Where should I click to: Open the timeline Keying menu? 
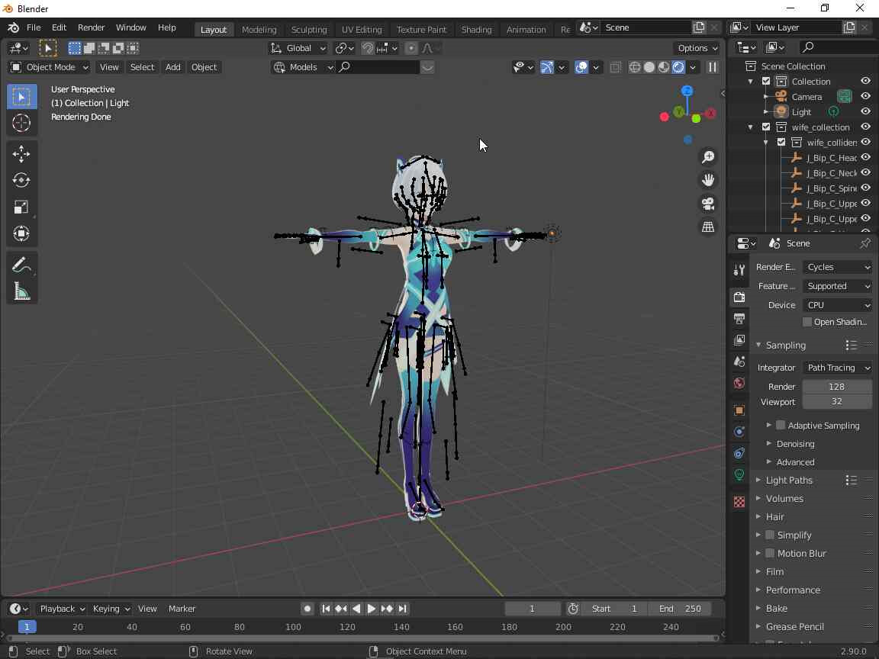[111, 609]
